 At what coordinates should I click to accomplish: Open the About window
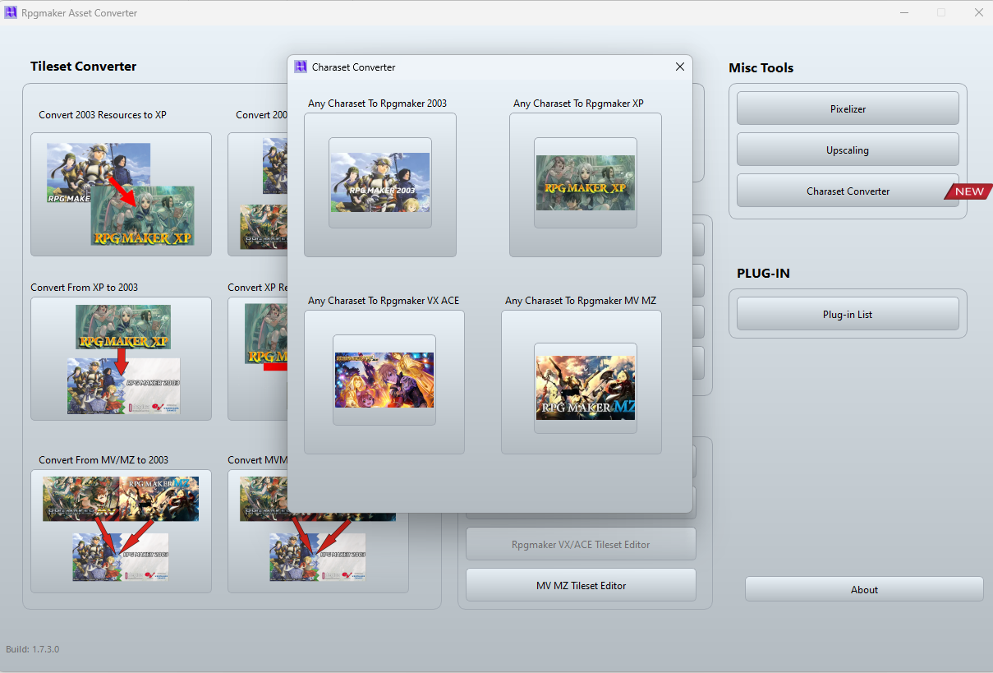point(864,589)
